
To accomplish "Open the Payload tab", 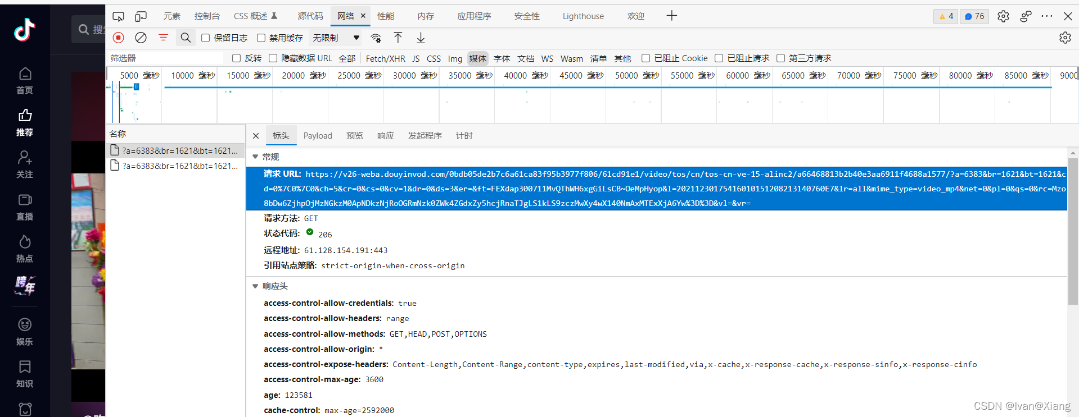I will click(x=318, y=136).
